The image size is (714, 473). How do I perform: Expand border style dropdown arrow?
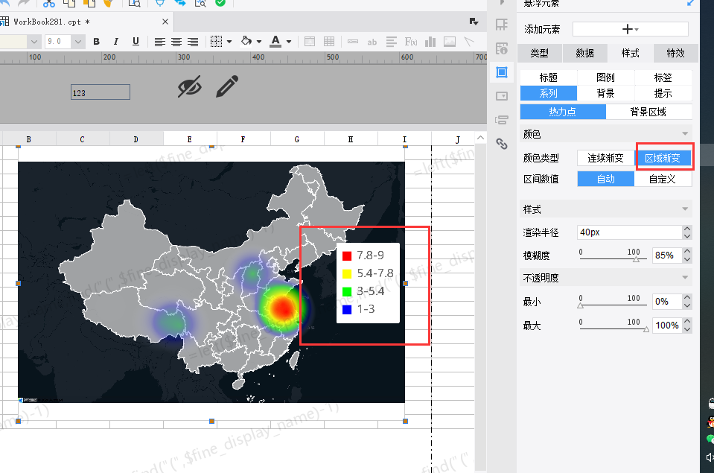[x=229, y=42]
